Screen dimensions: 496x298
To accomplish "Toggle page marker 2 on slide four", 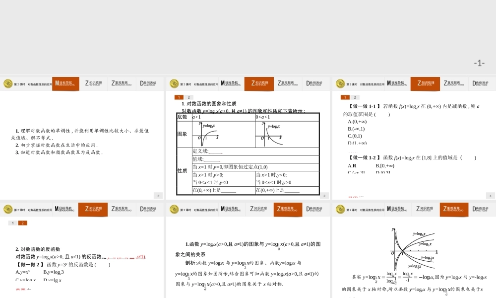I will pyautogui.click(x=22, y=223).
